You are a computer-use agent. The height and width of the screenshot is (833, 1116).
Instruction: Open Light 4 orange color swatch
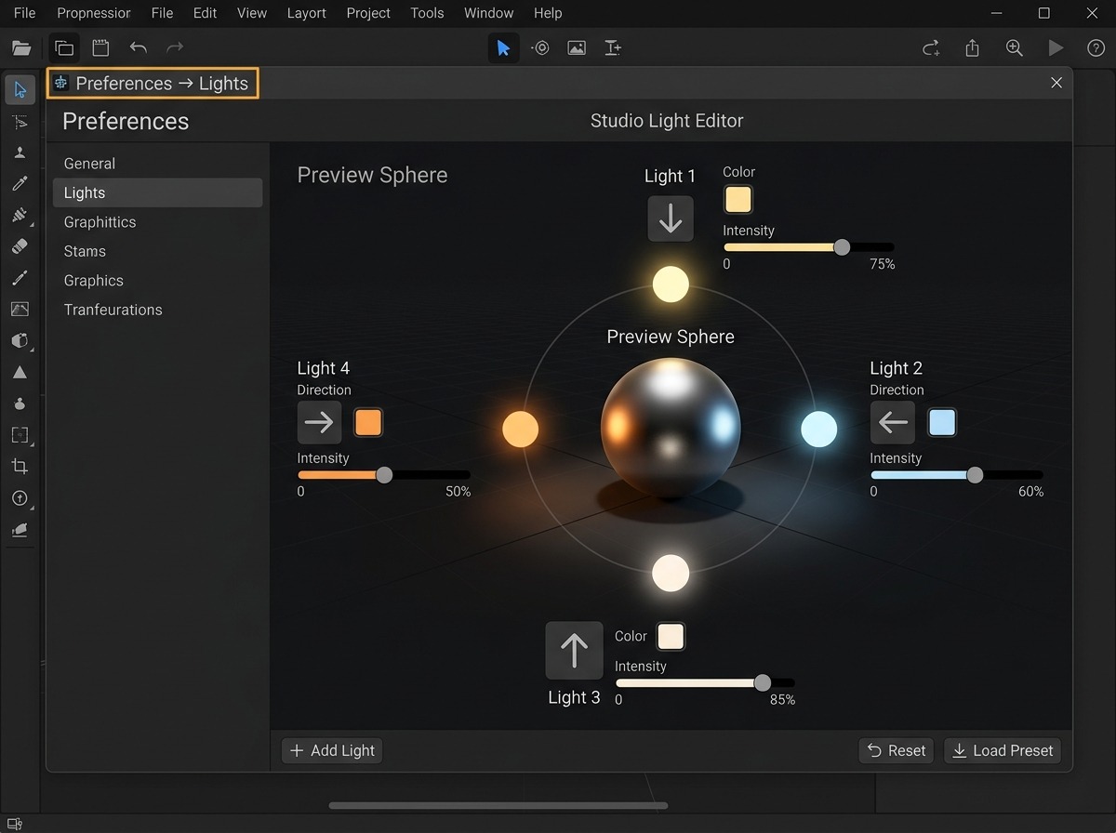[368, 423]
